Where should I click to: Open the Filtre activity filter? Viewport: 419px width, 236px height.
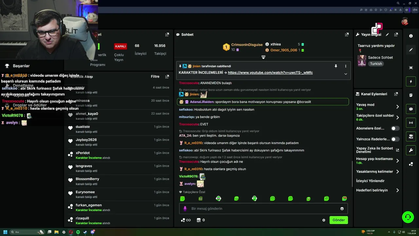coord(155,77)
